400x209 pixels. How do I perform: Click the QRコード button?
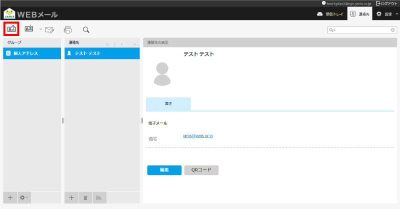coord(201,170)
